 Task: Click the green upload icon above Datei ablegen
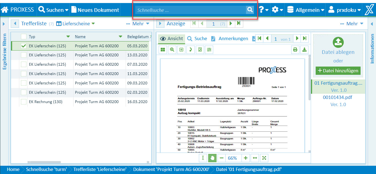coord(338,42)
